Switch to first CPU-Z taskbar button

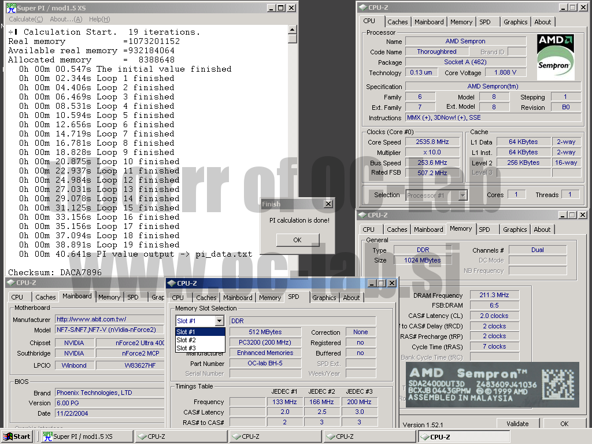tap(181, 436)
